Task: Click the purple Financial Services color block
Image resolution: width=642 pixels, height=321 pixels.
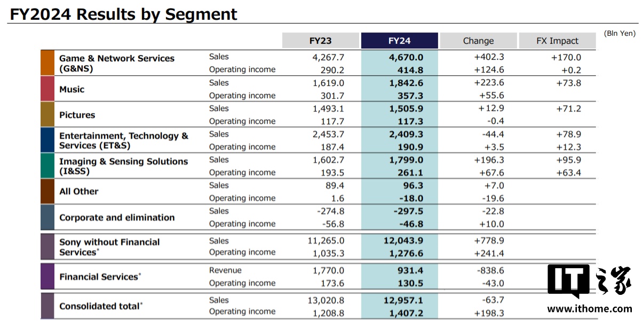Action: coord(47,276)
